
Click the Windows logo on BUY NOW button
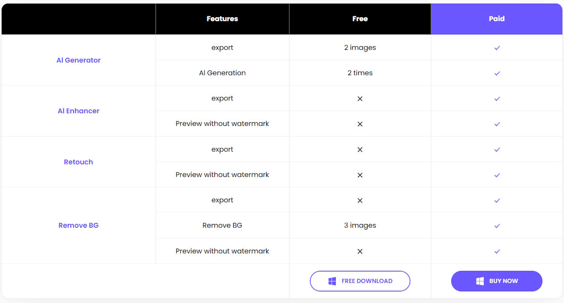point(480,281)
